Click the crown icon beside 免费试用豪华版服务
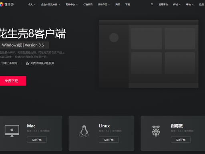 point(28,63)
